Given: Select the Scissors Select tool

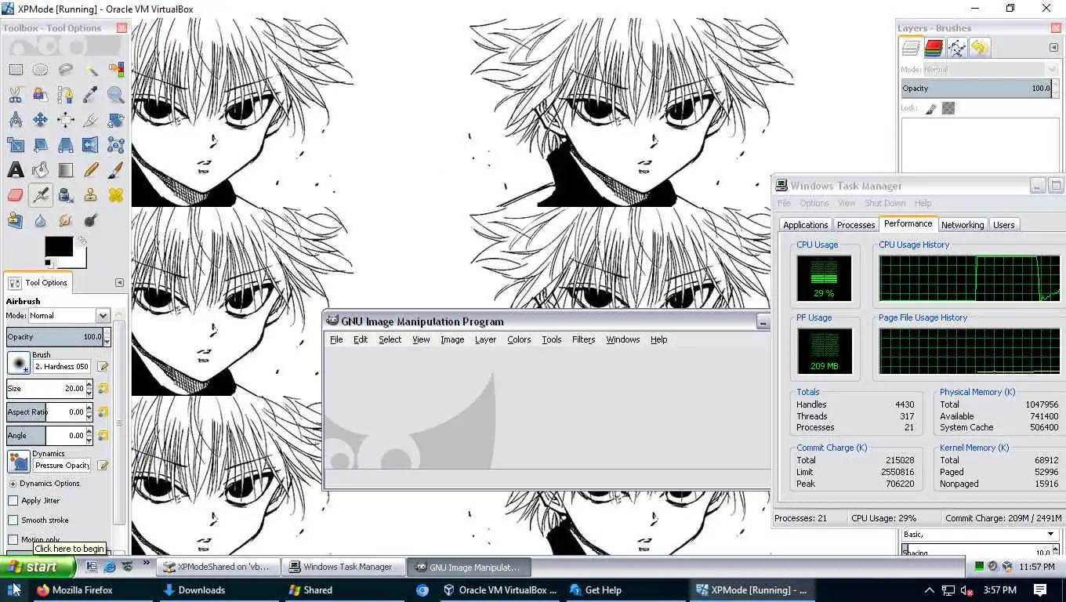Looking at the screenshot, I should pos(15,95).
